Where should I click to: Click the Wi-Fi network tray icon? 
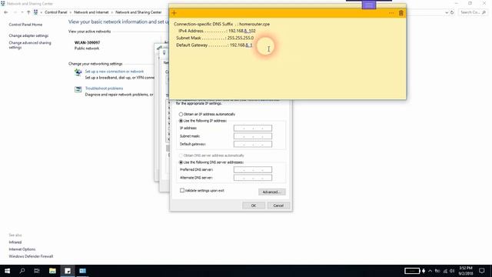[445, 271]
